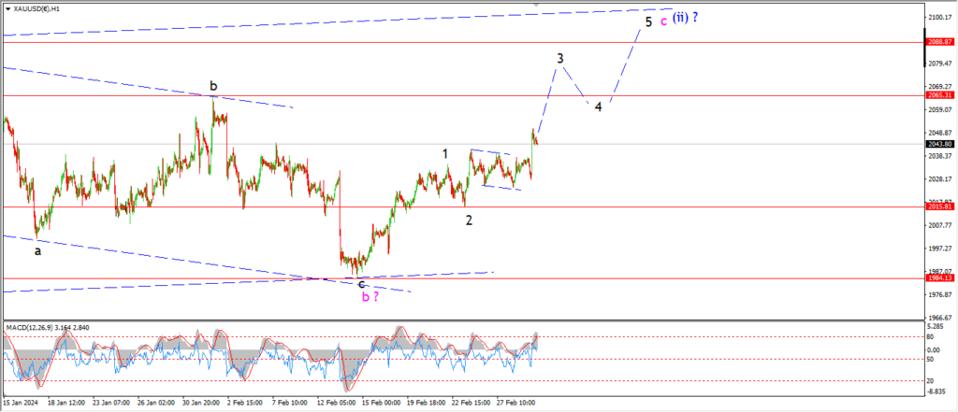Viewport: 958px width, 412px height.
Task: Click the MACD(12,26,9) indicator label
Action: click(48, 328)
